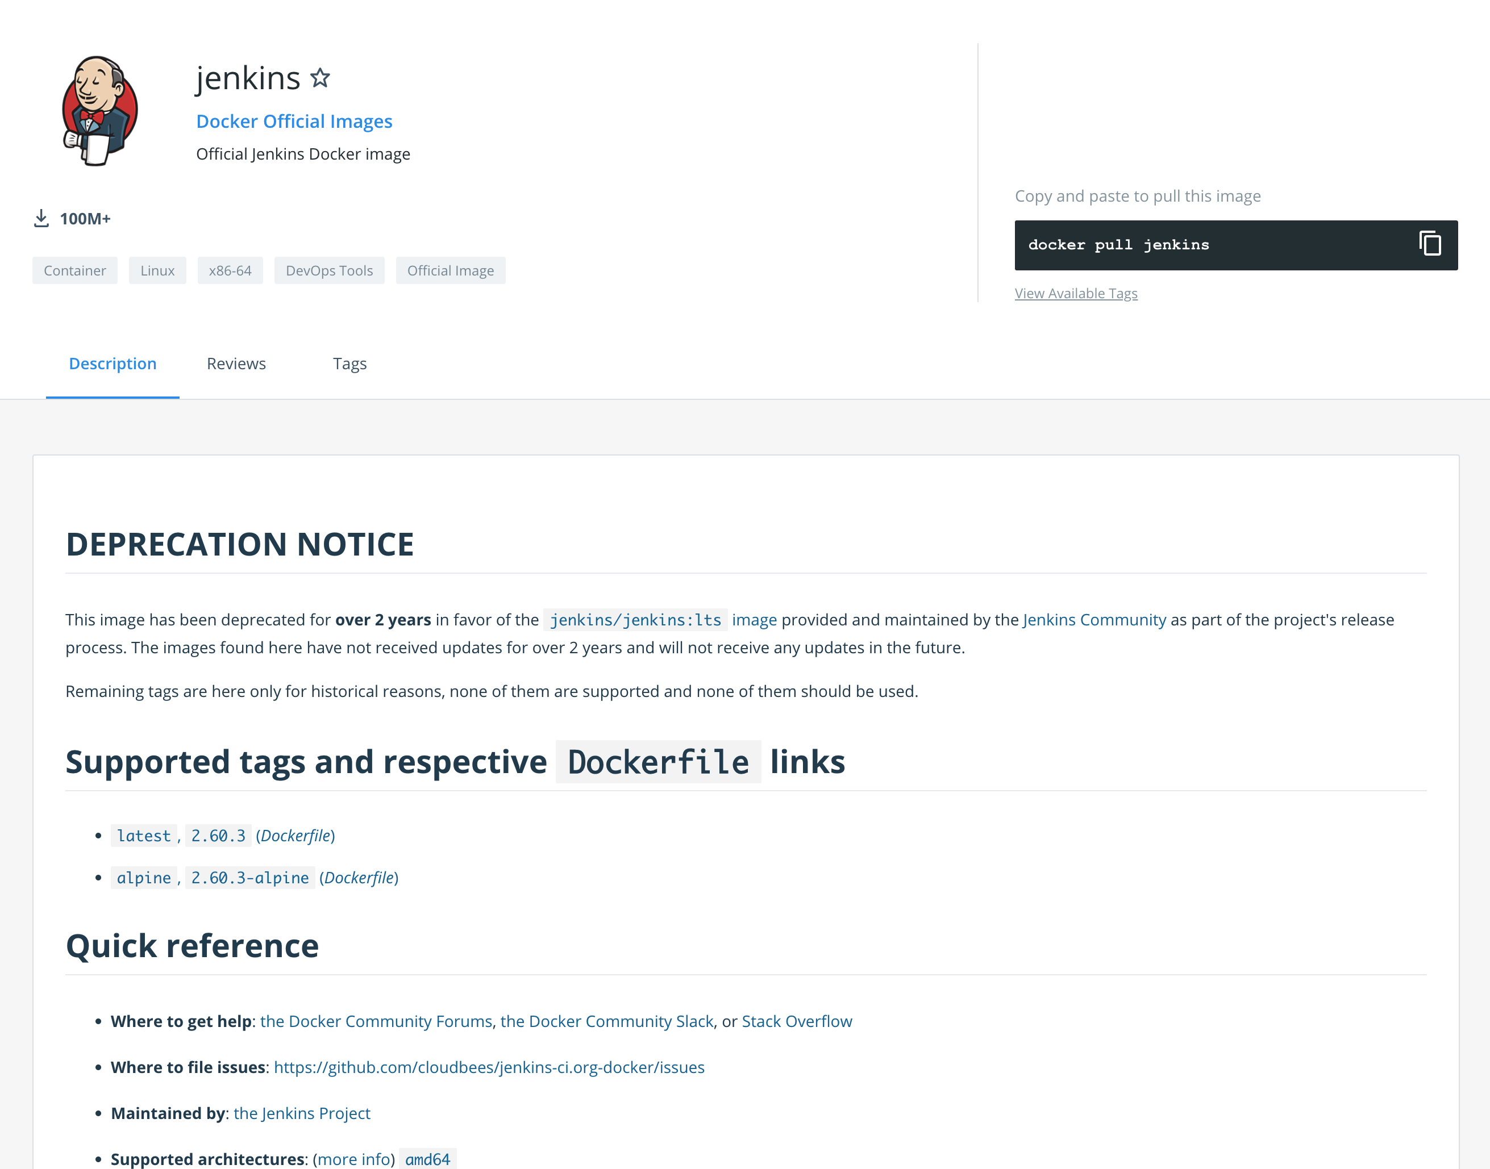Screen dimensions: 1490x1169
Task: Switch to the Reviews tab
Action: tap(236, 364)
